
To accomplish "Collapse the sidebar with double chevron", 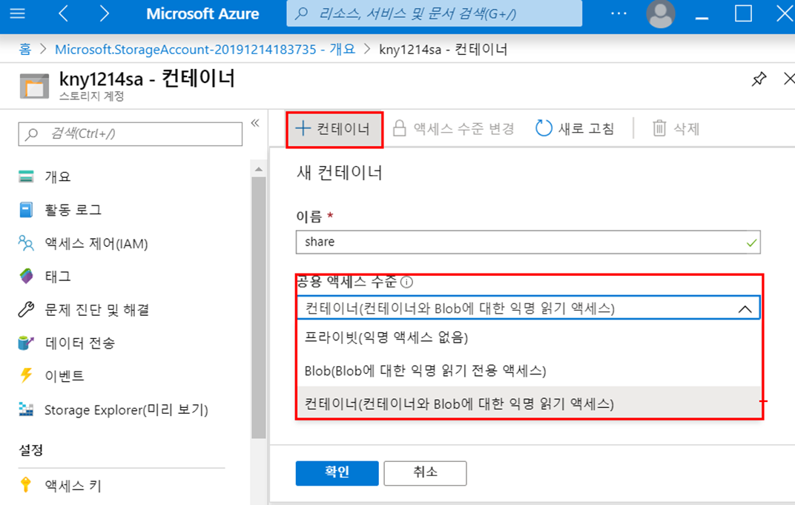I will (x=255, y=122).
